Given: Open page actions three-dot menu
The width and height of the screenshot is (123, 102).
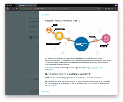Looking at the screenshot, I should click(x=97, y=9).
